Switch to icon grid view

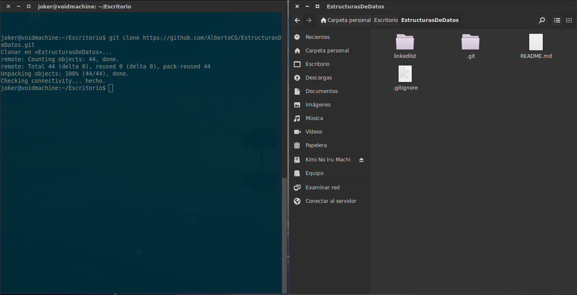click(569, 20)
